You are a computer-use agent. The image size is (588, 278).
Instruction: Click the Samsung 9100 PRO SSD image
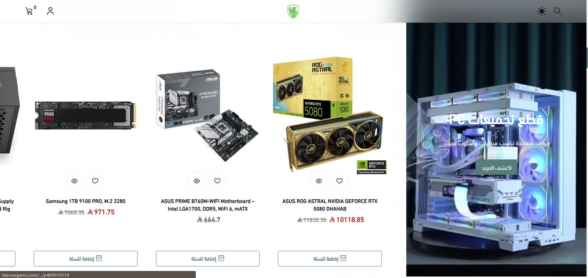click(86, 115)
